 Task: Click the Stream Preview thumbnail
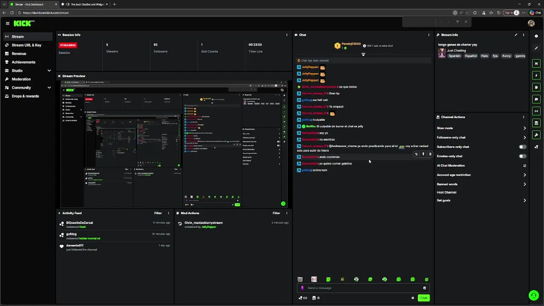(x=174, y=144)
